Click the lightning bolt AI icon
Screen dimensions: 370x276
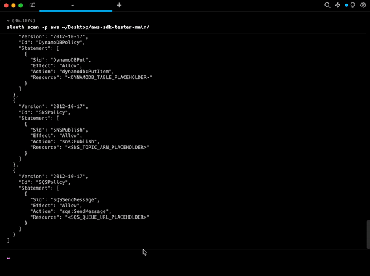pos(337,5)
